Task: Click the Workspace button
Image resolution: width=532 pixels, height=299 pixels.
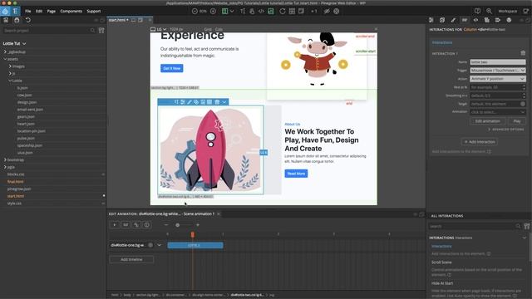Action: [x=508, y=11]
